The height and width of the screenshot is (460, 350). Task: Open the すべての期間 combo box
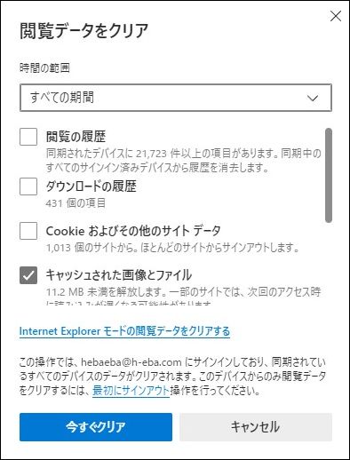pyautogui.click(x=176, y=98)
